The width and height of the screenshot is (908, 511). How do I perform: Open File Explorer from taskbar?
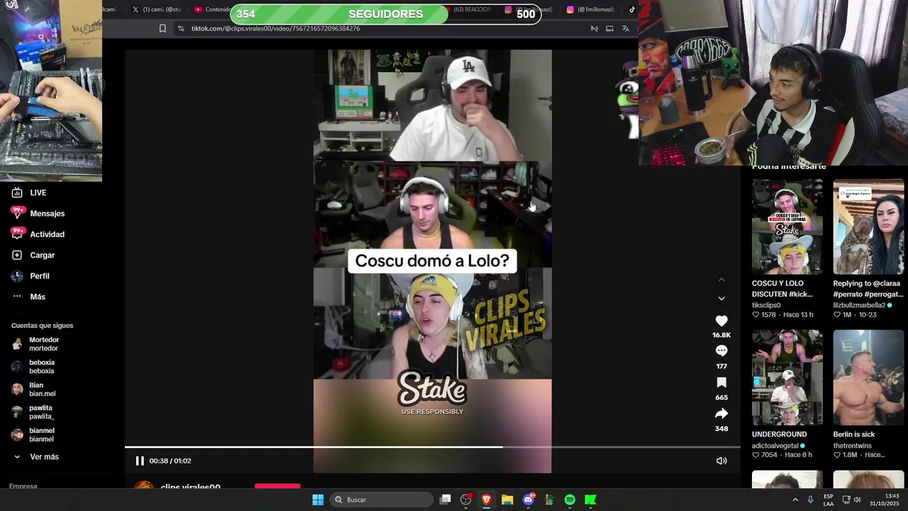coord(507,500)
